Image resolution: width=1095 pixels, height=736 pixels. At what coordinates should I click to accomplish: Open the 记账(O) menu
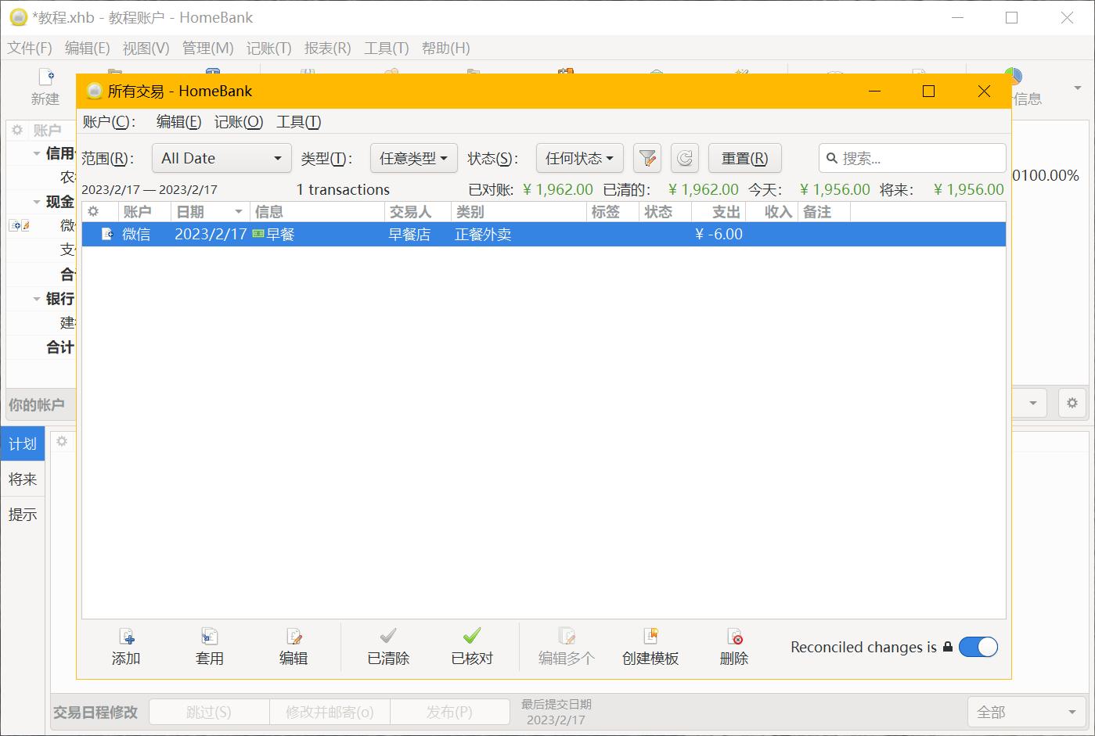239,122
